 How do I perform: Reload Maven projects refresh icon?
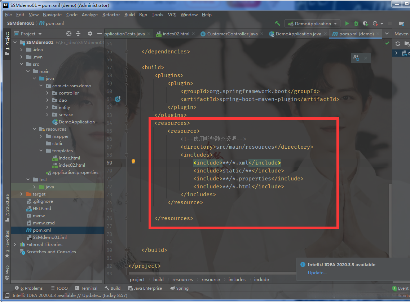(x=398, y=44)
